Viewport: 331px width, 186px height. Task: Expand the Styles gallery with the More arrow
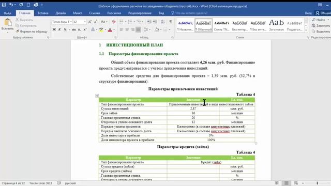click(306, 30)
